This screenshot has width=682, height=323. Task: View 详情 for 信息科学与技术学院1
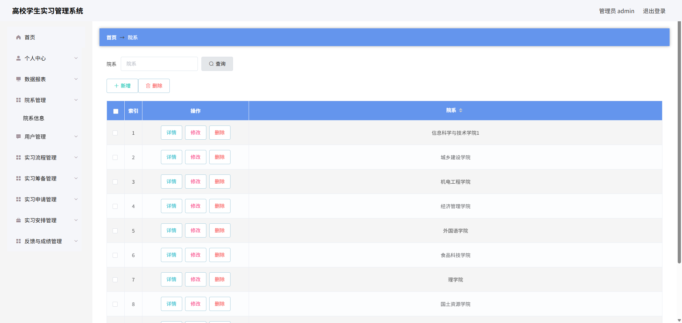click(172, 133)
